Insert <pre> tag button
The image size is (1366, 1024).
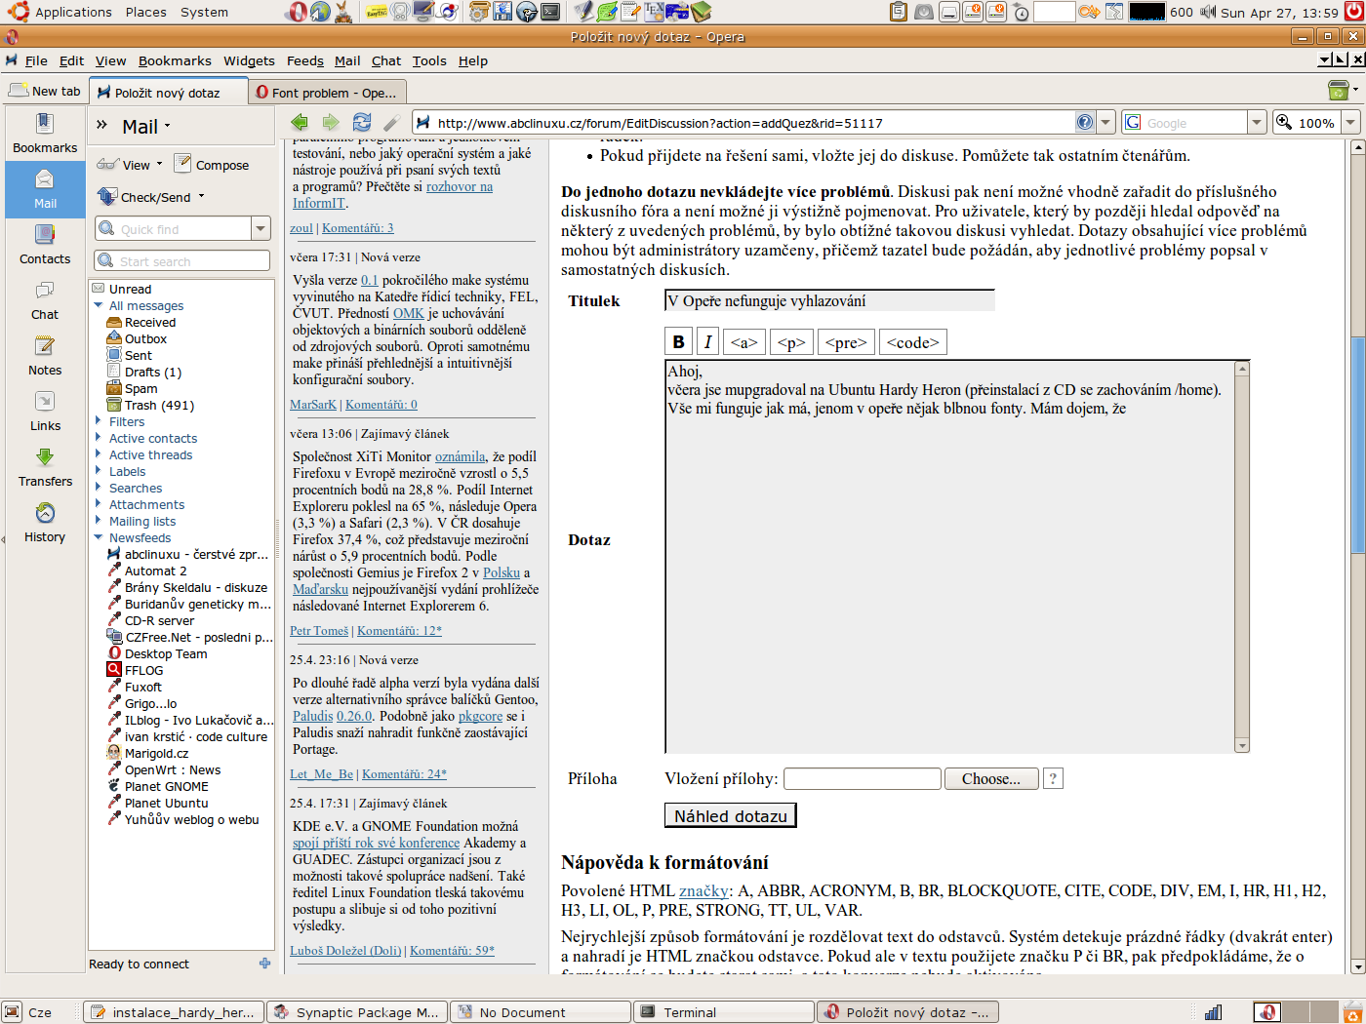[x=845, y=342]
